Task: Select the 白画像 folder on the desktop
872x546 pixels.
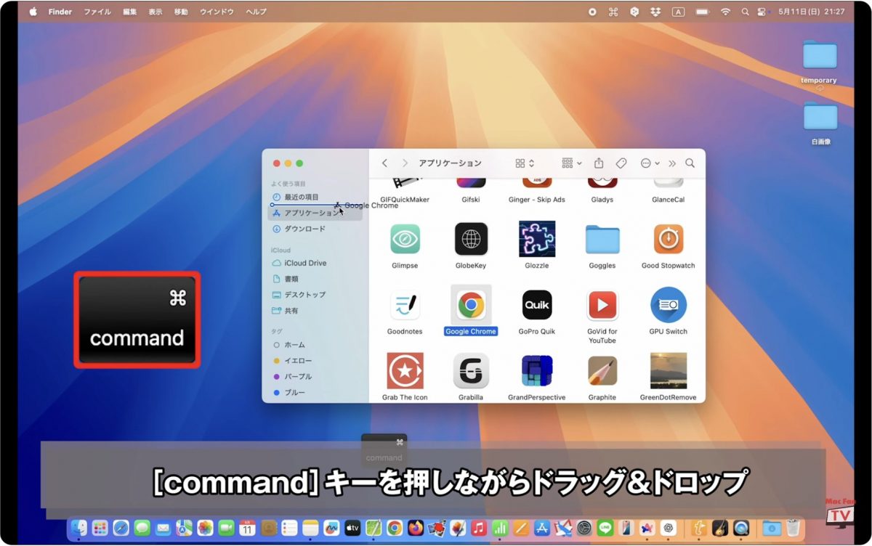Action: 820,118
